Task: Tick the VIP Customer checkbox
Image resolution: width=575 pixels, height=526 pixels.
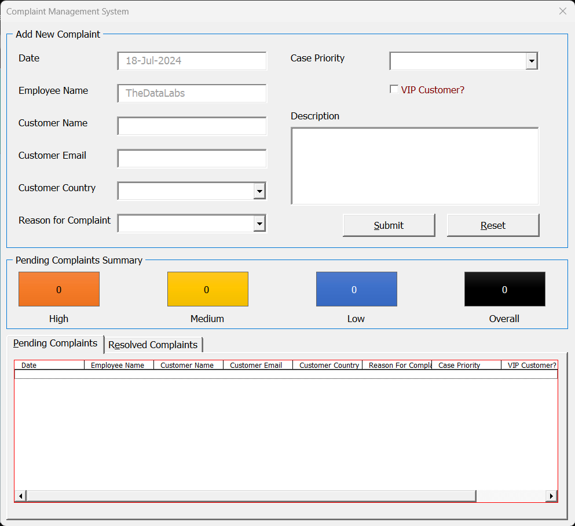Action: click(394, 89)
